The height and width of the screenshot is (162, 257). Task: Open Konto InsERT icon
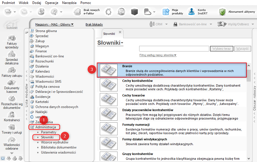[x=191, y=12]
